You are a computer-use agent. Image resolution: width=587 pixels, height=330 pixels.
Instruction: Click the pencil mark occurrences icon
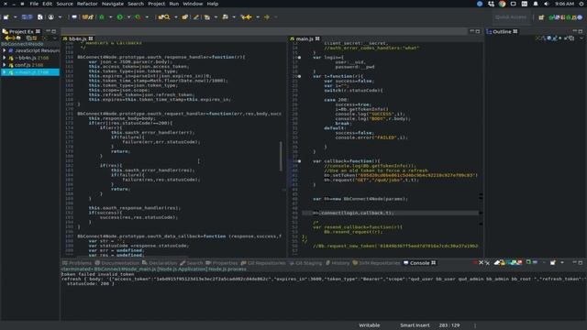tap(195, 17)
